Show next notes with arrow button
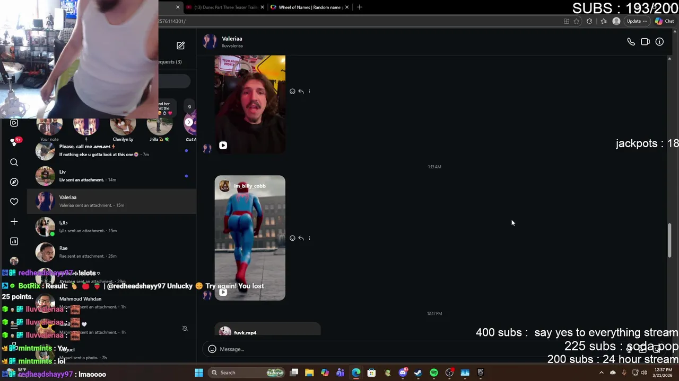The width and height of the screenshot is (679, 381). pyautogui.click(x=189, y=122)
